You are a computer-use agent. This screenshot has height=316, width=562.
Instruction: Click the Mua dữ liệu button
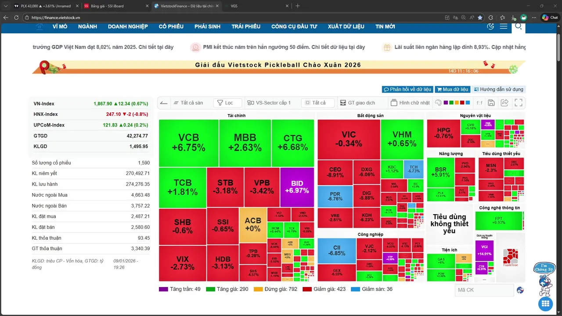[452, 89]
